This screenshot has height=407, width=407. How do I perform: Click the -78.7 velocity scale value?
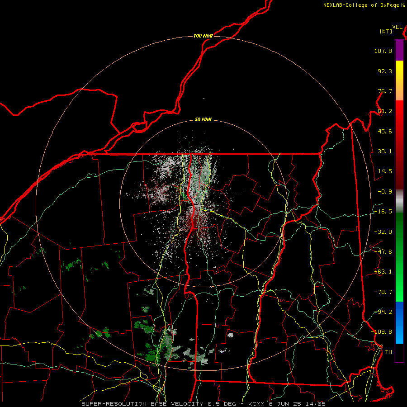[383, 292]
